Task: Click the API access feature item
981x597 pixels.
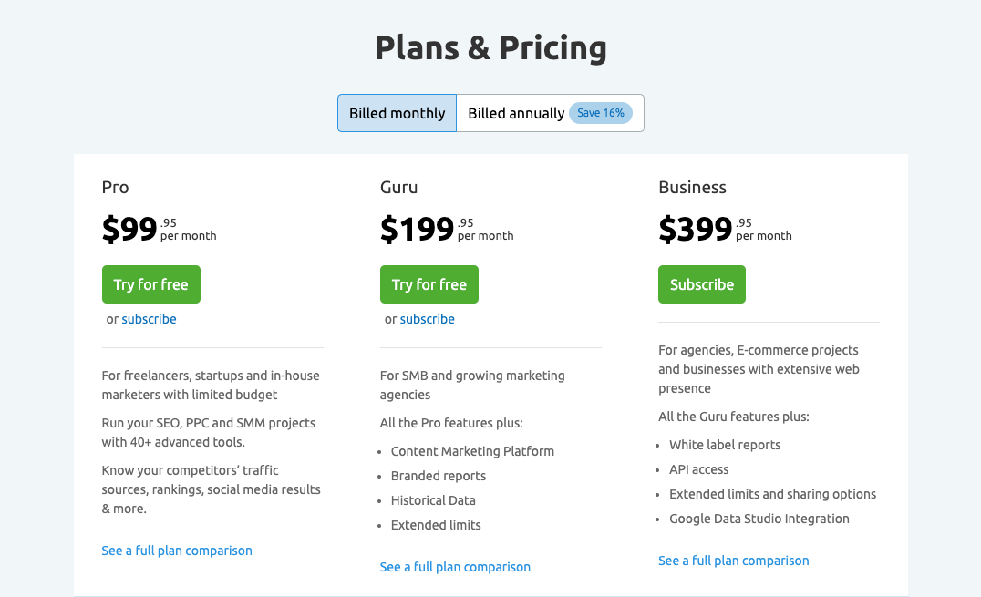Action: pos(698,469)
